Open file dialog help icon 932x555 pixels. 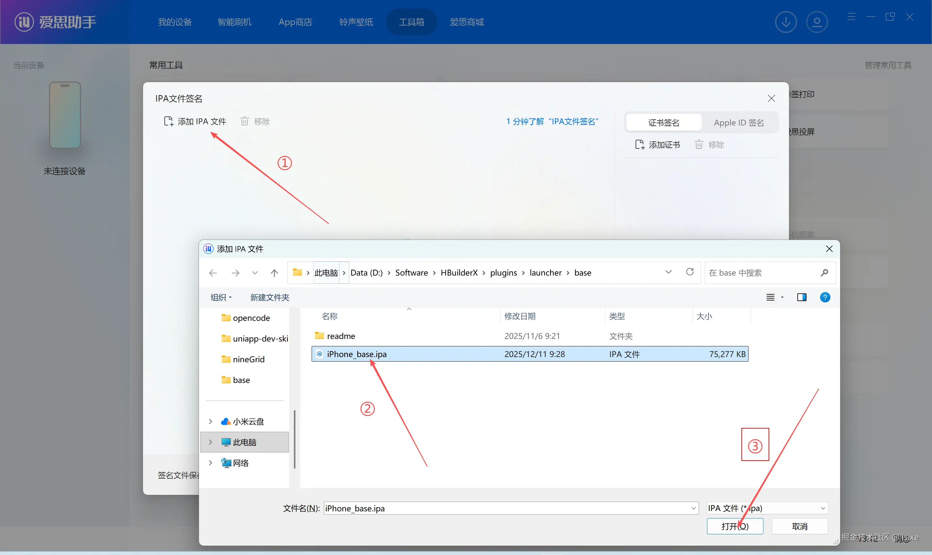[825, 297]
